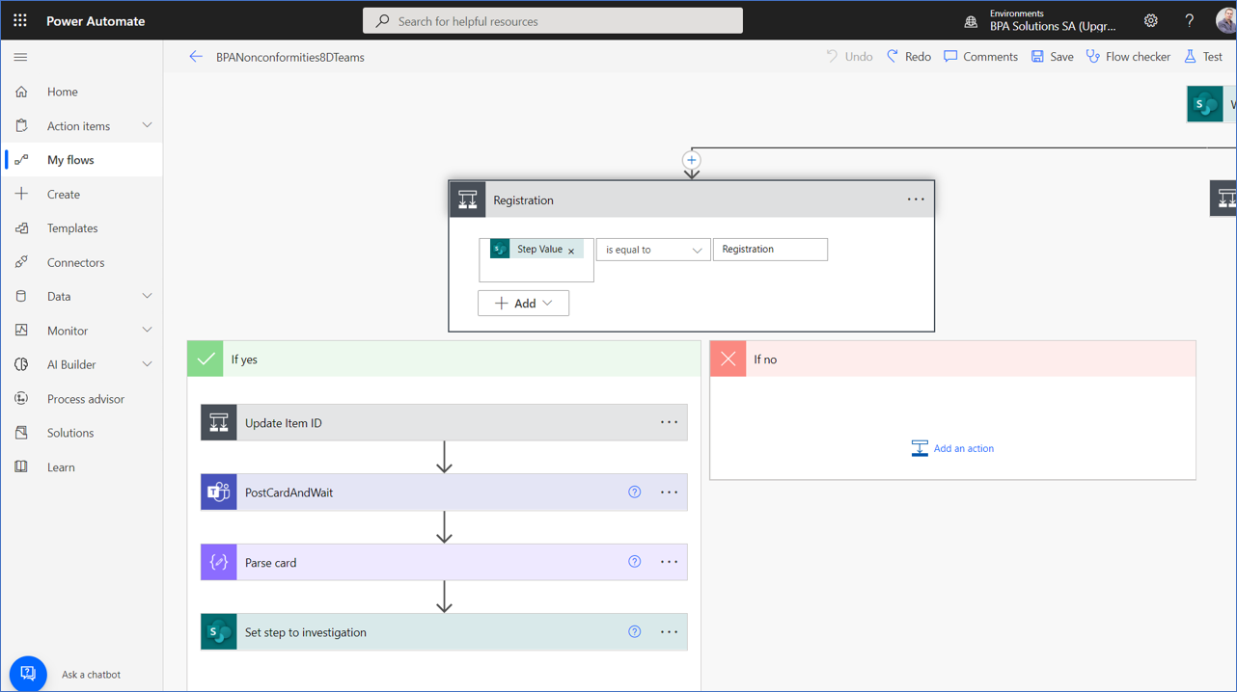
Task: Open Comments panel
Action: (x=980, y=57)
